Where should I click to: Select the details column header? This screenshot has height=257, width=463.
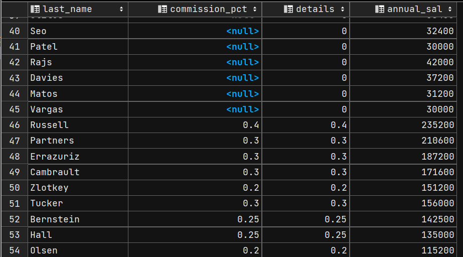pos(305,9)
